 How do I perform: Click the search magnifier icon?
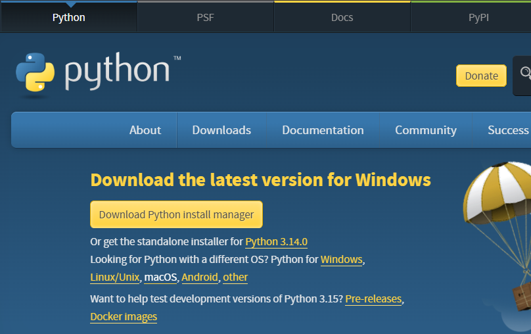526,73
